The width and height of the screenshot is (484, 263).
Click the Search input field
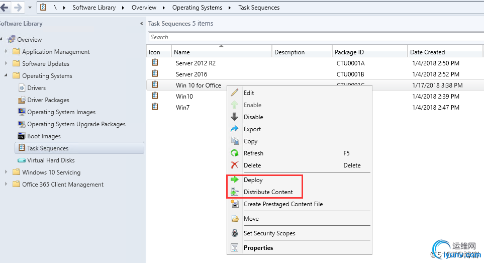[315, 37]
